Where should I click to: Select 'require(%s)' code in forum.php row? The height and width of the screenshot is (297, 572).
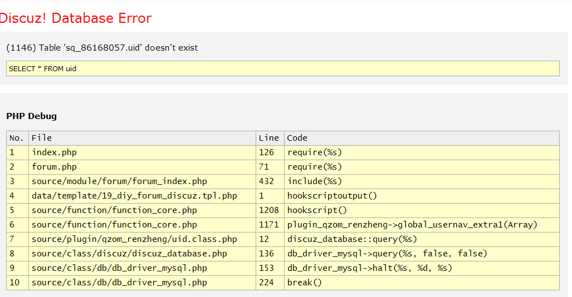422,167
